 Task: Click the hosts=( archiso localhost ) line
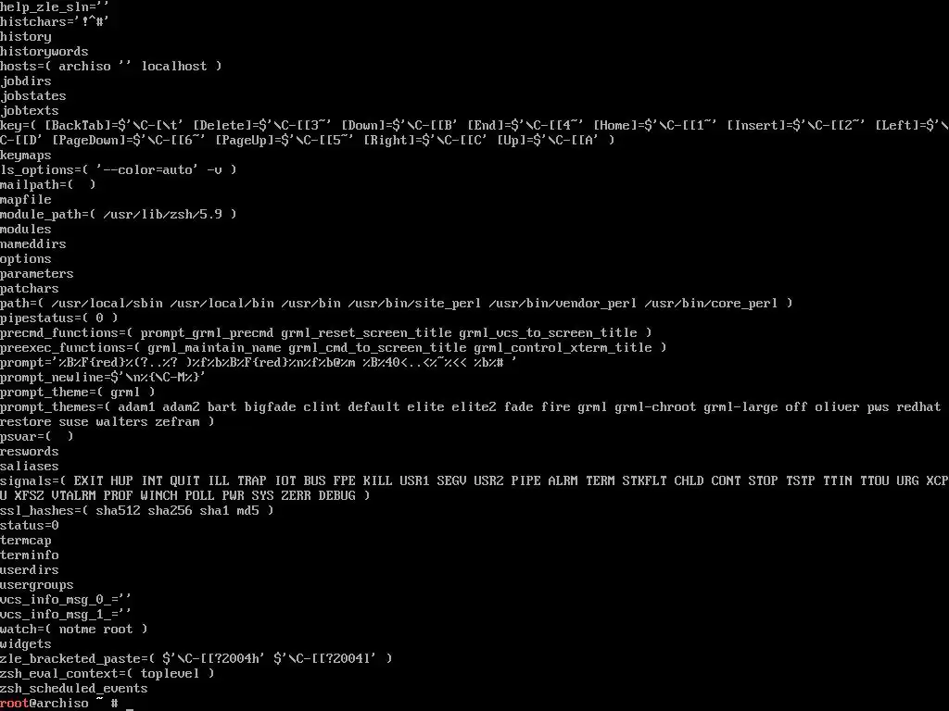coord(111,67)
